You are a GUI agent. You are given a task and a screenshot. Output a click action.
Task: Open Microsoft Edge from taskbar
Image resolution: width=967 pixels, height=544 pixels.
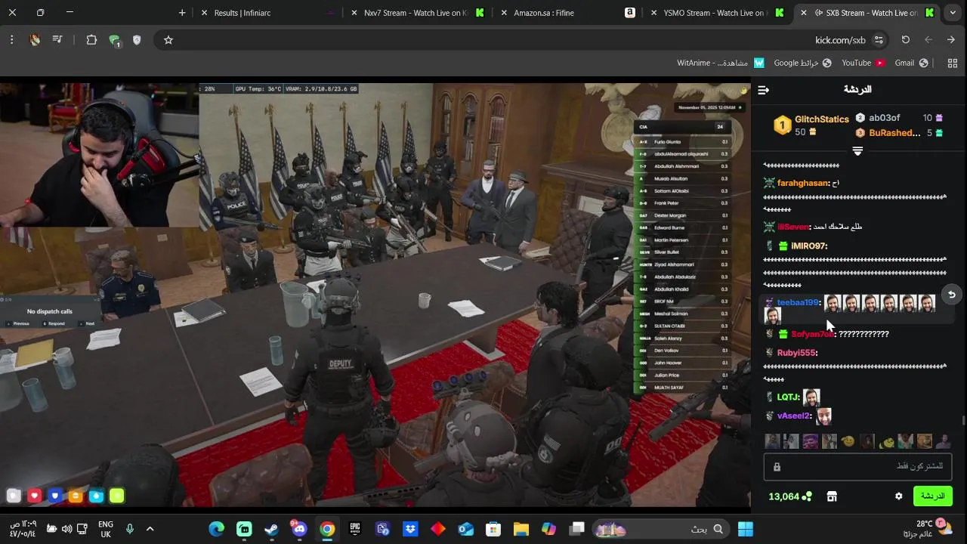pyautogui.click(x=217, y=529)
